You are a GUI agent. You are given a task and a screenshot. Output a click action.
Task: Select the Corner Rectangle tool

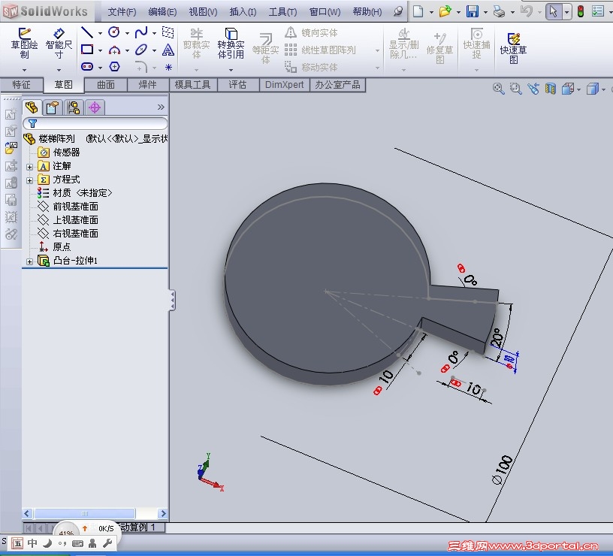tap(87, 50)
